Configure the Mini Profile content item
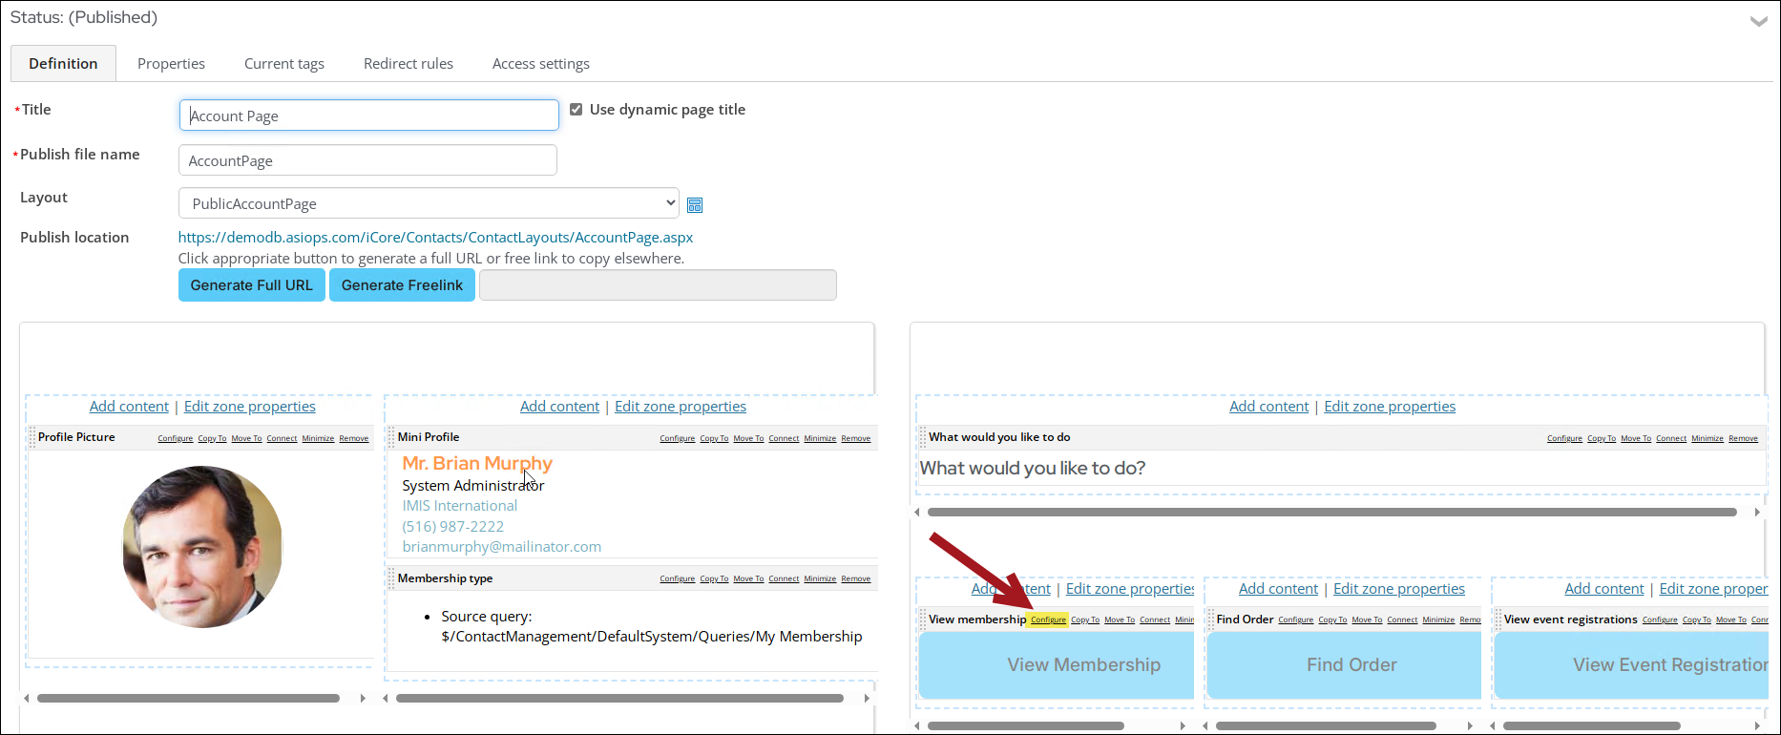Viewport: 1781px width, 735px height. tap(678, 439)
